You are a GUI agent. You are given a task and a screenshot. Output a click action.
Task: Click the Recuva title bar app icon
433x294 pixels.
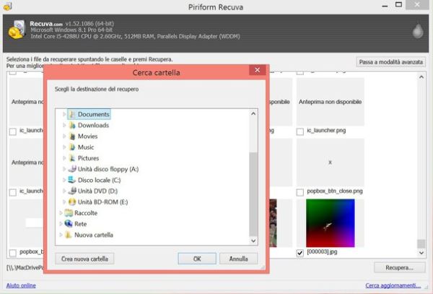click(7, 7)
